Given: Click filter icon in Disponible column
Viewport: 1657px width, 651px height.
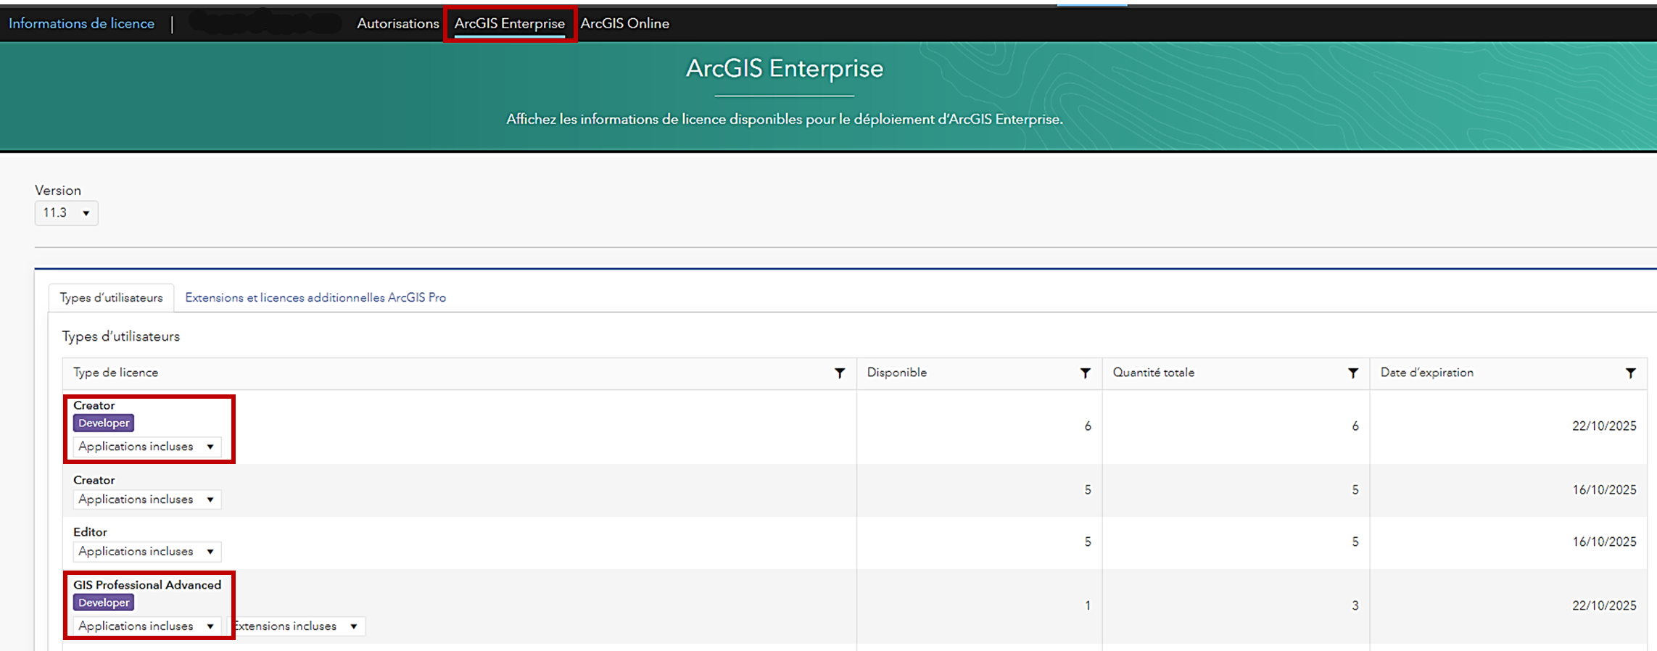Looking at the screenshot, I should [x=1085, y=373].
